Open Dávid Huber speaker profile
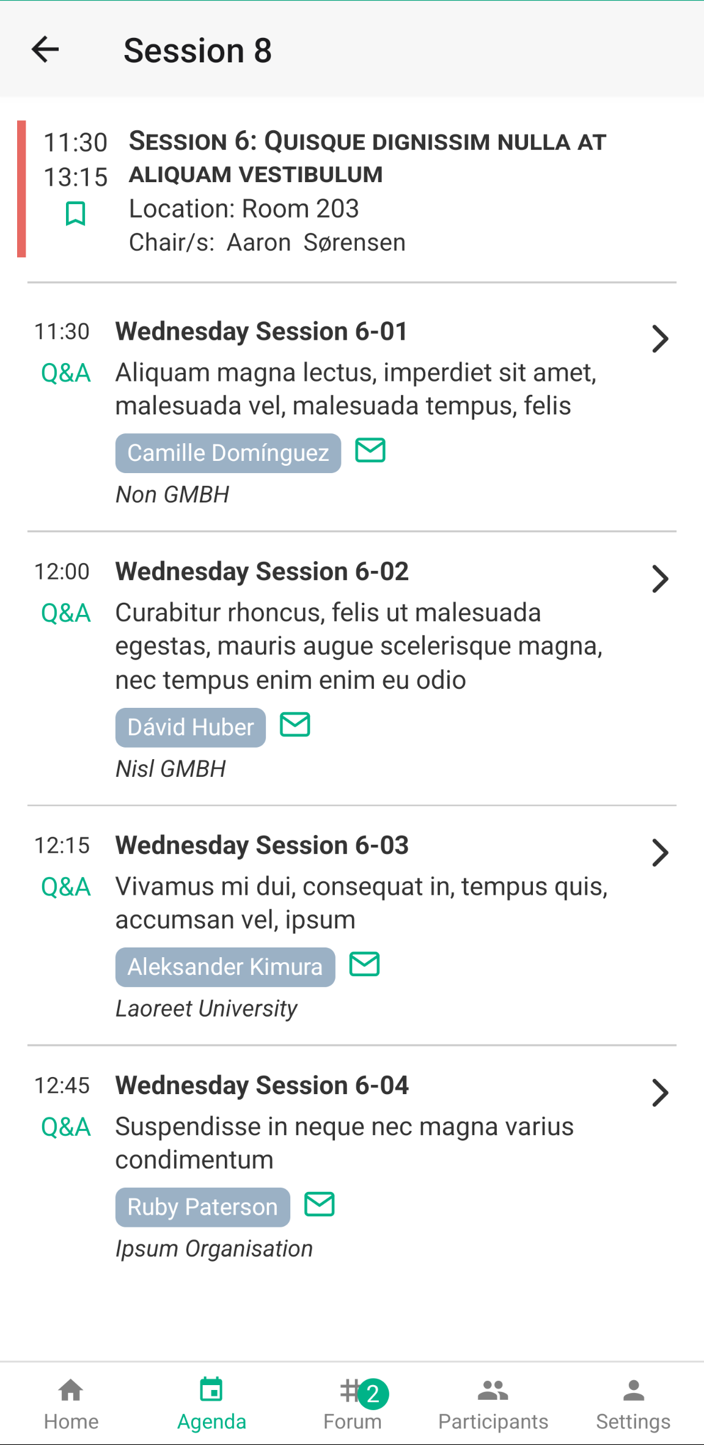704x1445 pixels. [x=191, y=727]
